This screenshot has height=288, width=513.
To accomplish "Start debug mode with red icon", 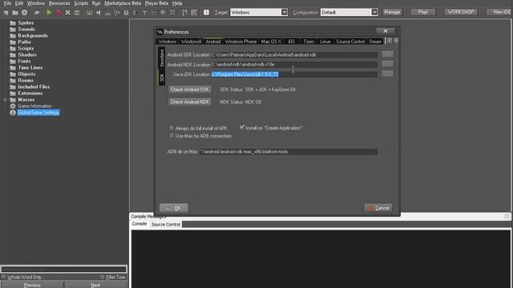I will coord(59,13).
